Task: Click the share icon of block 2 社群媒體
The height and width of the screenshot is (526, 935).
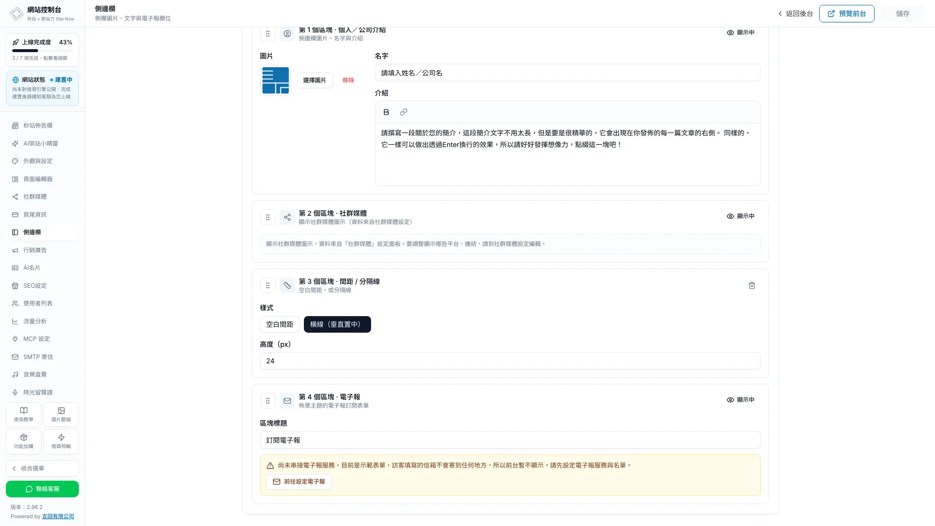Action: (x=287, y=217)
